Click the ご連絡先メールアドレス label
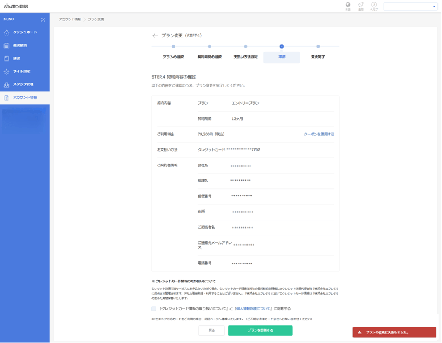Image resolution: width=442 pixels, height=343 pixels. tap(215, 245)
